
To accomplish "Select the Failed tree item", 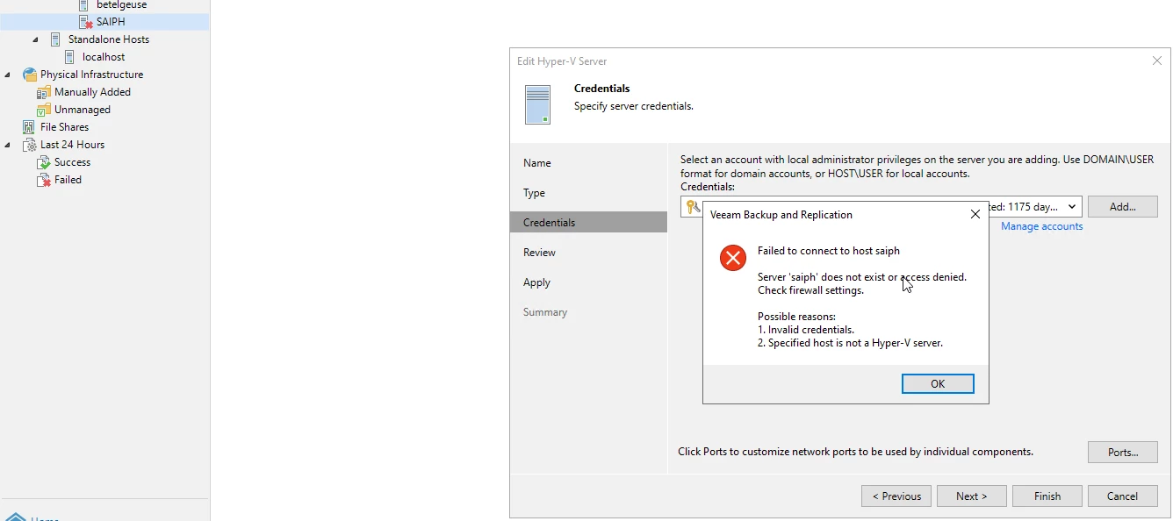I will pyautogui.click(x=68, y=180).
